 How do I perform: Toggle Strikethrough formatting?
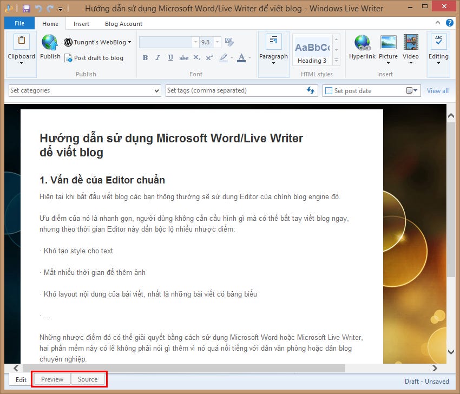pyautogui.click(x=183, y=57)
